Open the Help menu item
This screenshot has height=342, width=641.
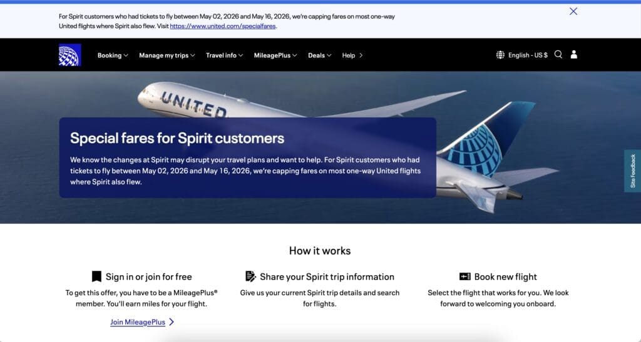coord(352,56)
